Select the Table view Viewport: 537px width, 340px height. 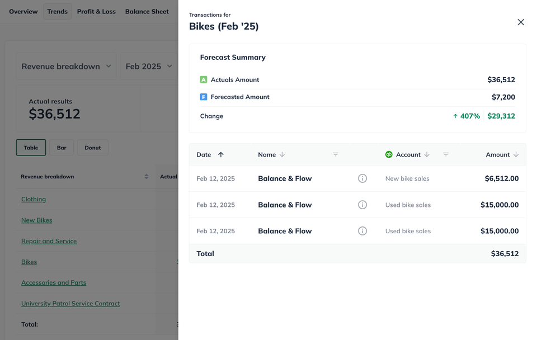tap(31, 148)
